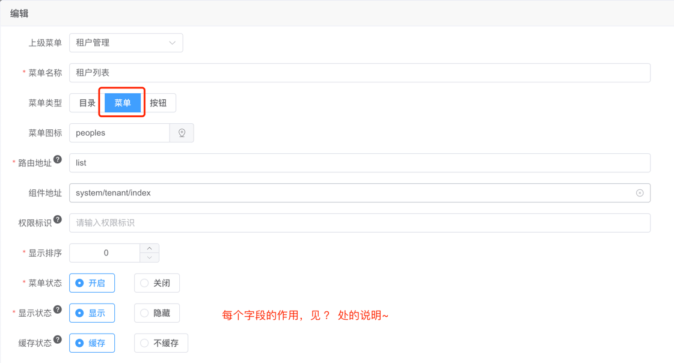Screen dimensions: 674x363
Task: Select the 菜单 menu type option
Action: (x=123, y=103)
